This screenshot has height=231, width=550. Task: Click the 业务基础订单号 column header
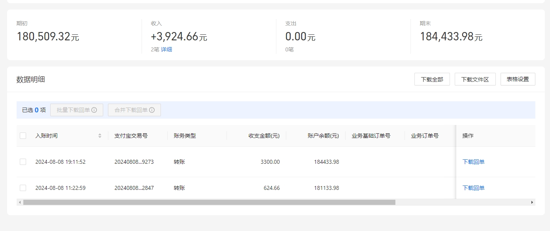click(371, 136)
